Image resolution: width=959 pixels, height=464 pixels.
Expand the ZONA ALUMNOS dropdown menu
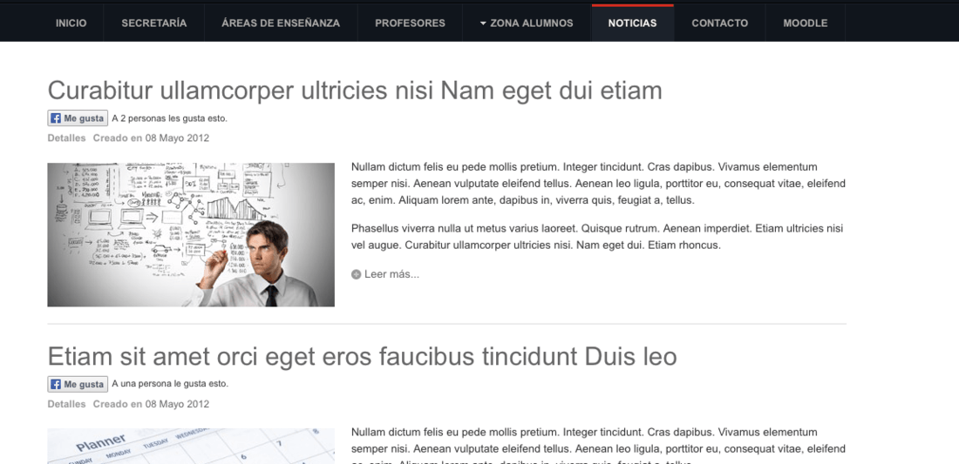527,24
